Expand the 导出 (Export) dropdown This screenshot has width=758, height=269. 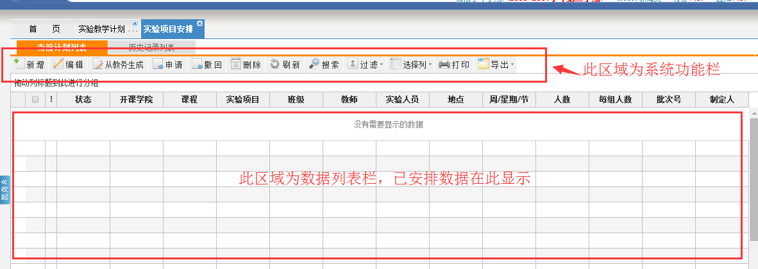[x=496, y=64]
